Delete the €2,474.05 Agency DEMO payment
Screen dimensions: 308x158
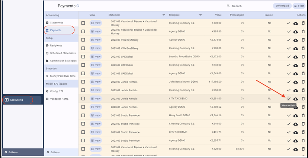(x=303, y=40)
